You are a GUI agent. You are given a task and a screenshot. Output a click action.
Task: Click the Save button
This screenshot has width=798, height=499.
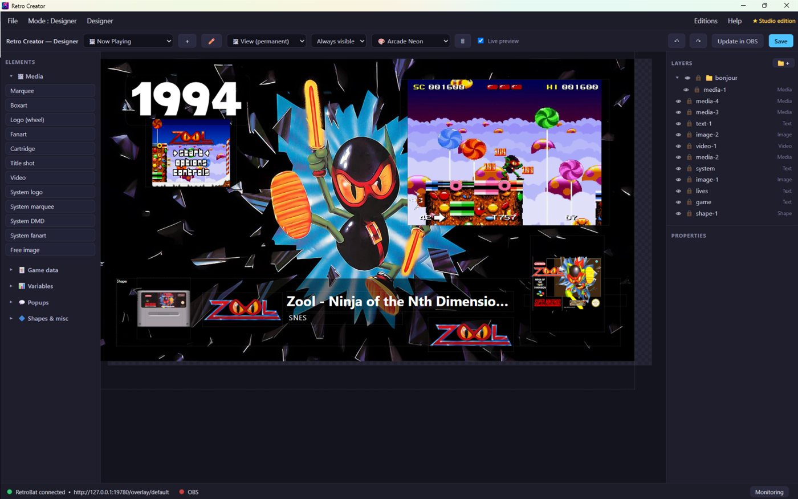781,41
